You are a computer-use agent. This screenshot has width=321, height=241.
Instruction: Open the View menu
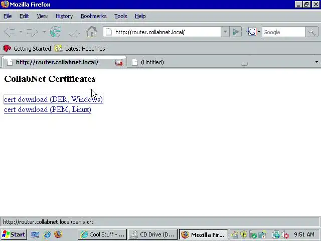(x=42, y=16)
